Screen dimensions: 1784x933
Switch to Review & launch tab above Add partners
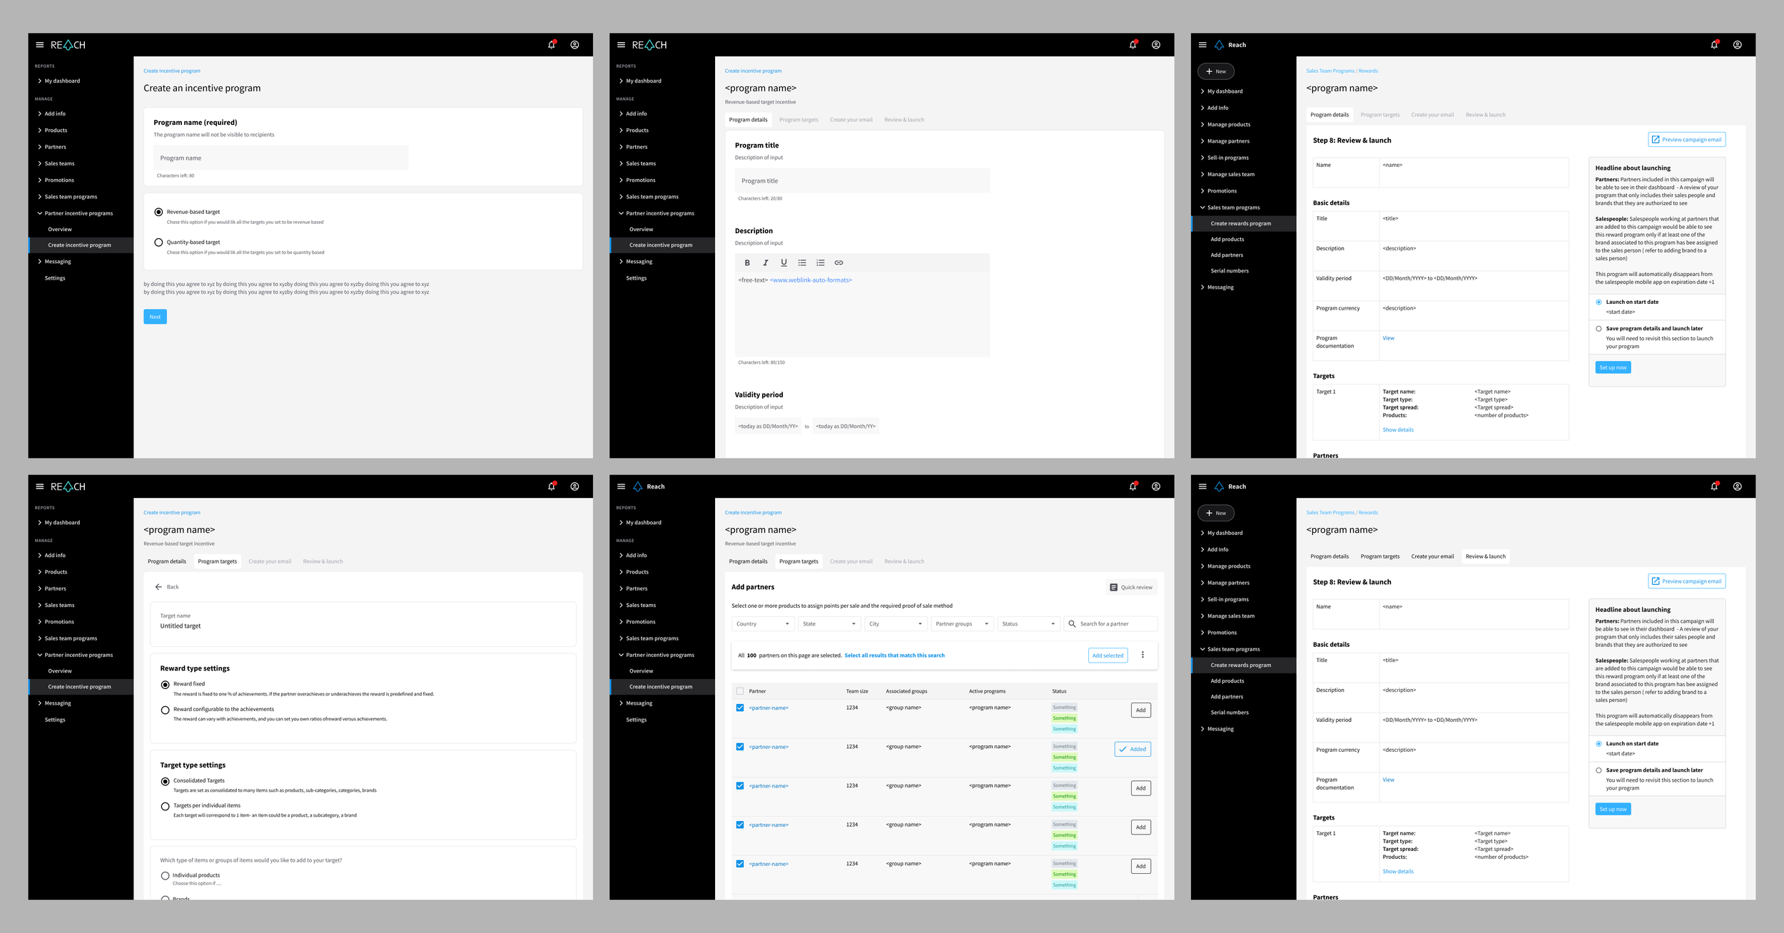tap(904, 561)
